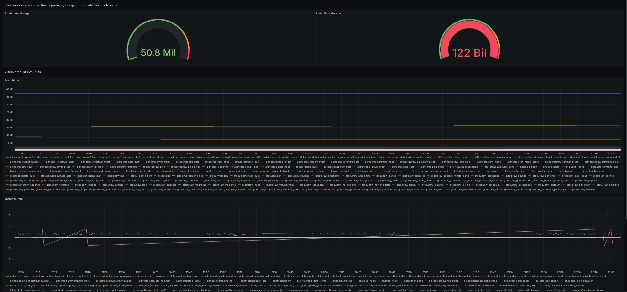Open color swatch for gtceu:raw_pyrite series
Image resolution: width=627 pixels, height=292 pixels.
click(8, 189)
